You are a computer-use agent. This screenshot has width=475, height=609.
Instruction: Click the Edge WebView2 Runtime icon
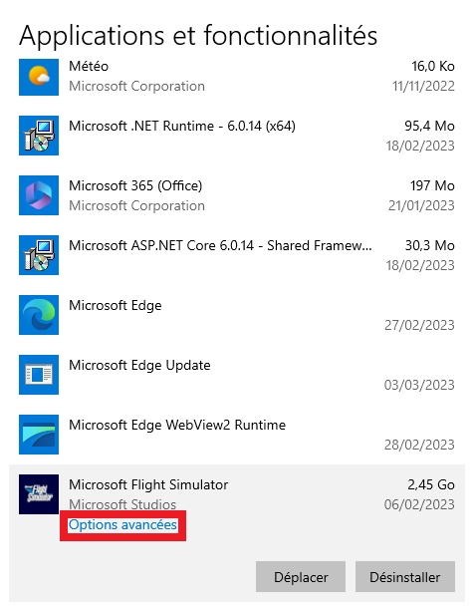(39, 435)
